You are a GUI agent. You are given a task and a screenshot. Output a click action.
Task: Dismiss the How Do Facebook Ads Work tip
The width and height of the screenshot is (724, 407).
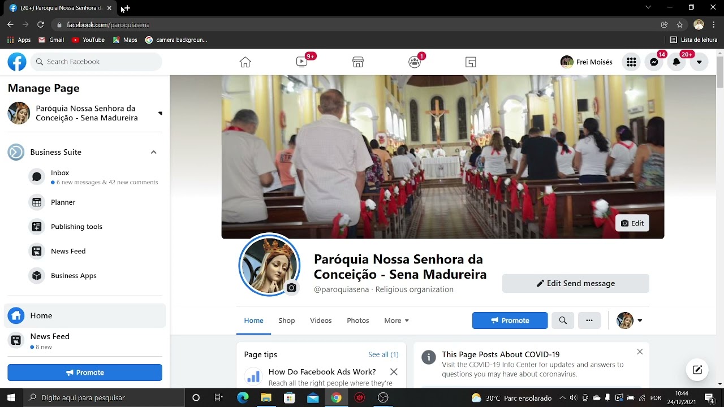(x=394, y=372)
